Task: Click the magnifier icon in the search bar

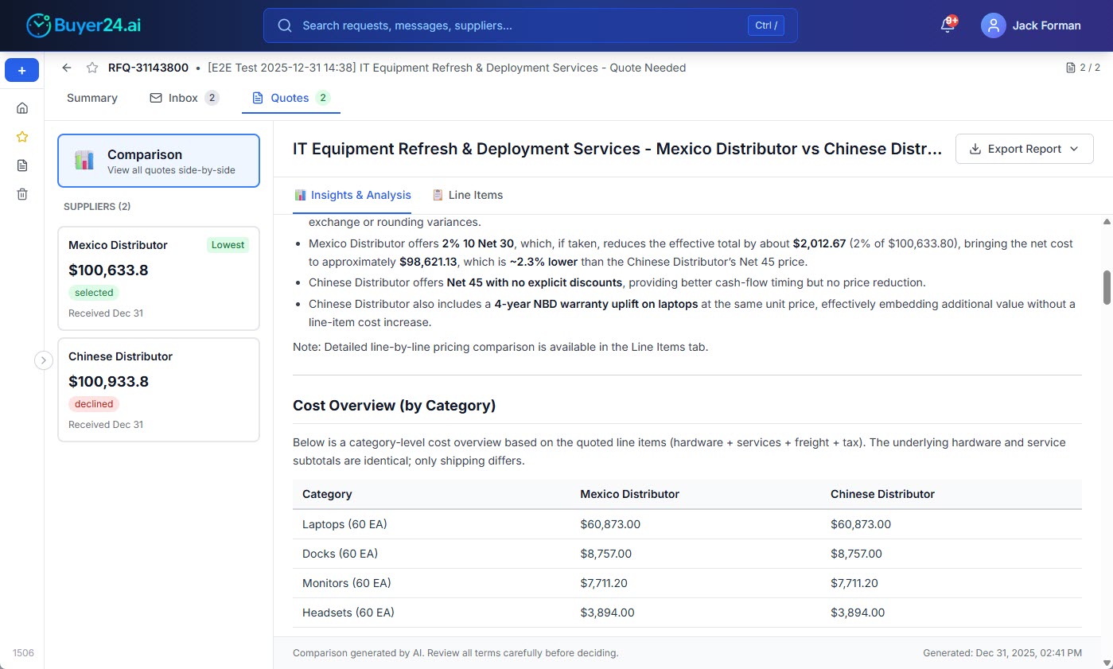Action: pos(285,25)
